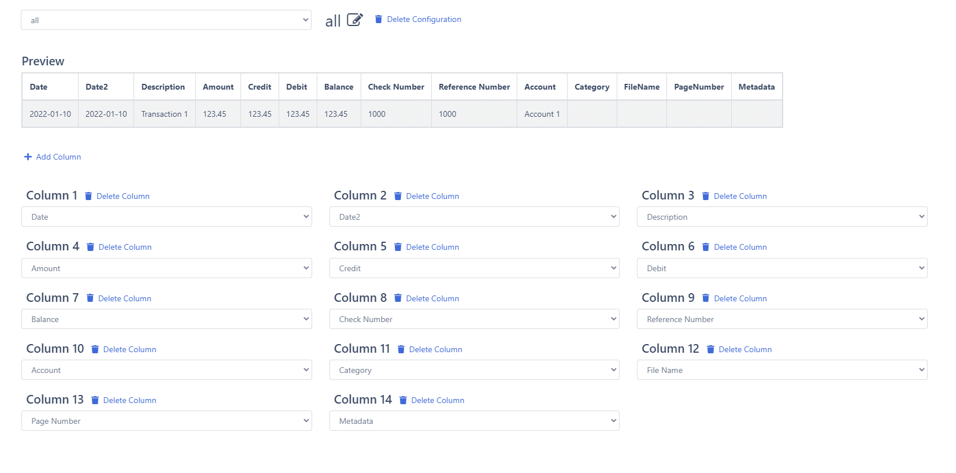956x473 pixels.
Task: Expand the Column 11 Category dropdown
Action: coord(474,370)
